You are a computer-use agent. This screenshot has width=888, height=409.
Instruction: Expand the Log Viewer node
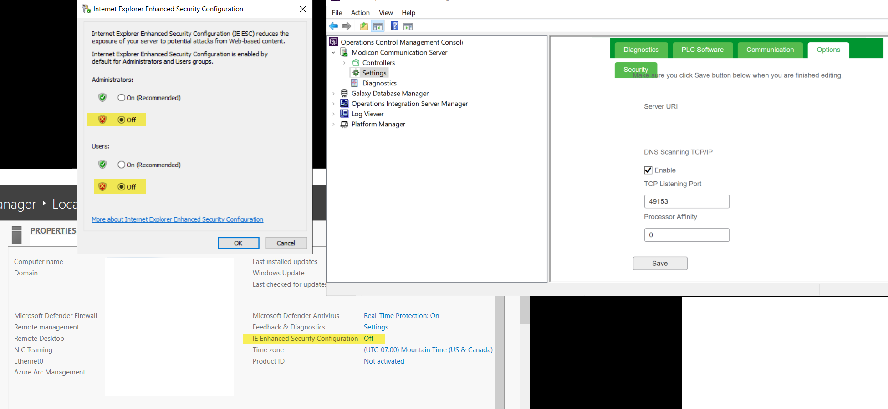(333, 114)
